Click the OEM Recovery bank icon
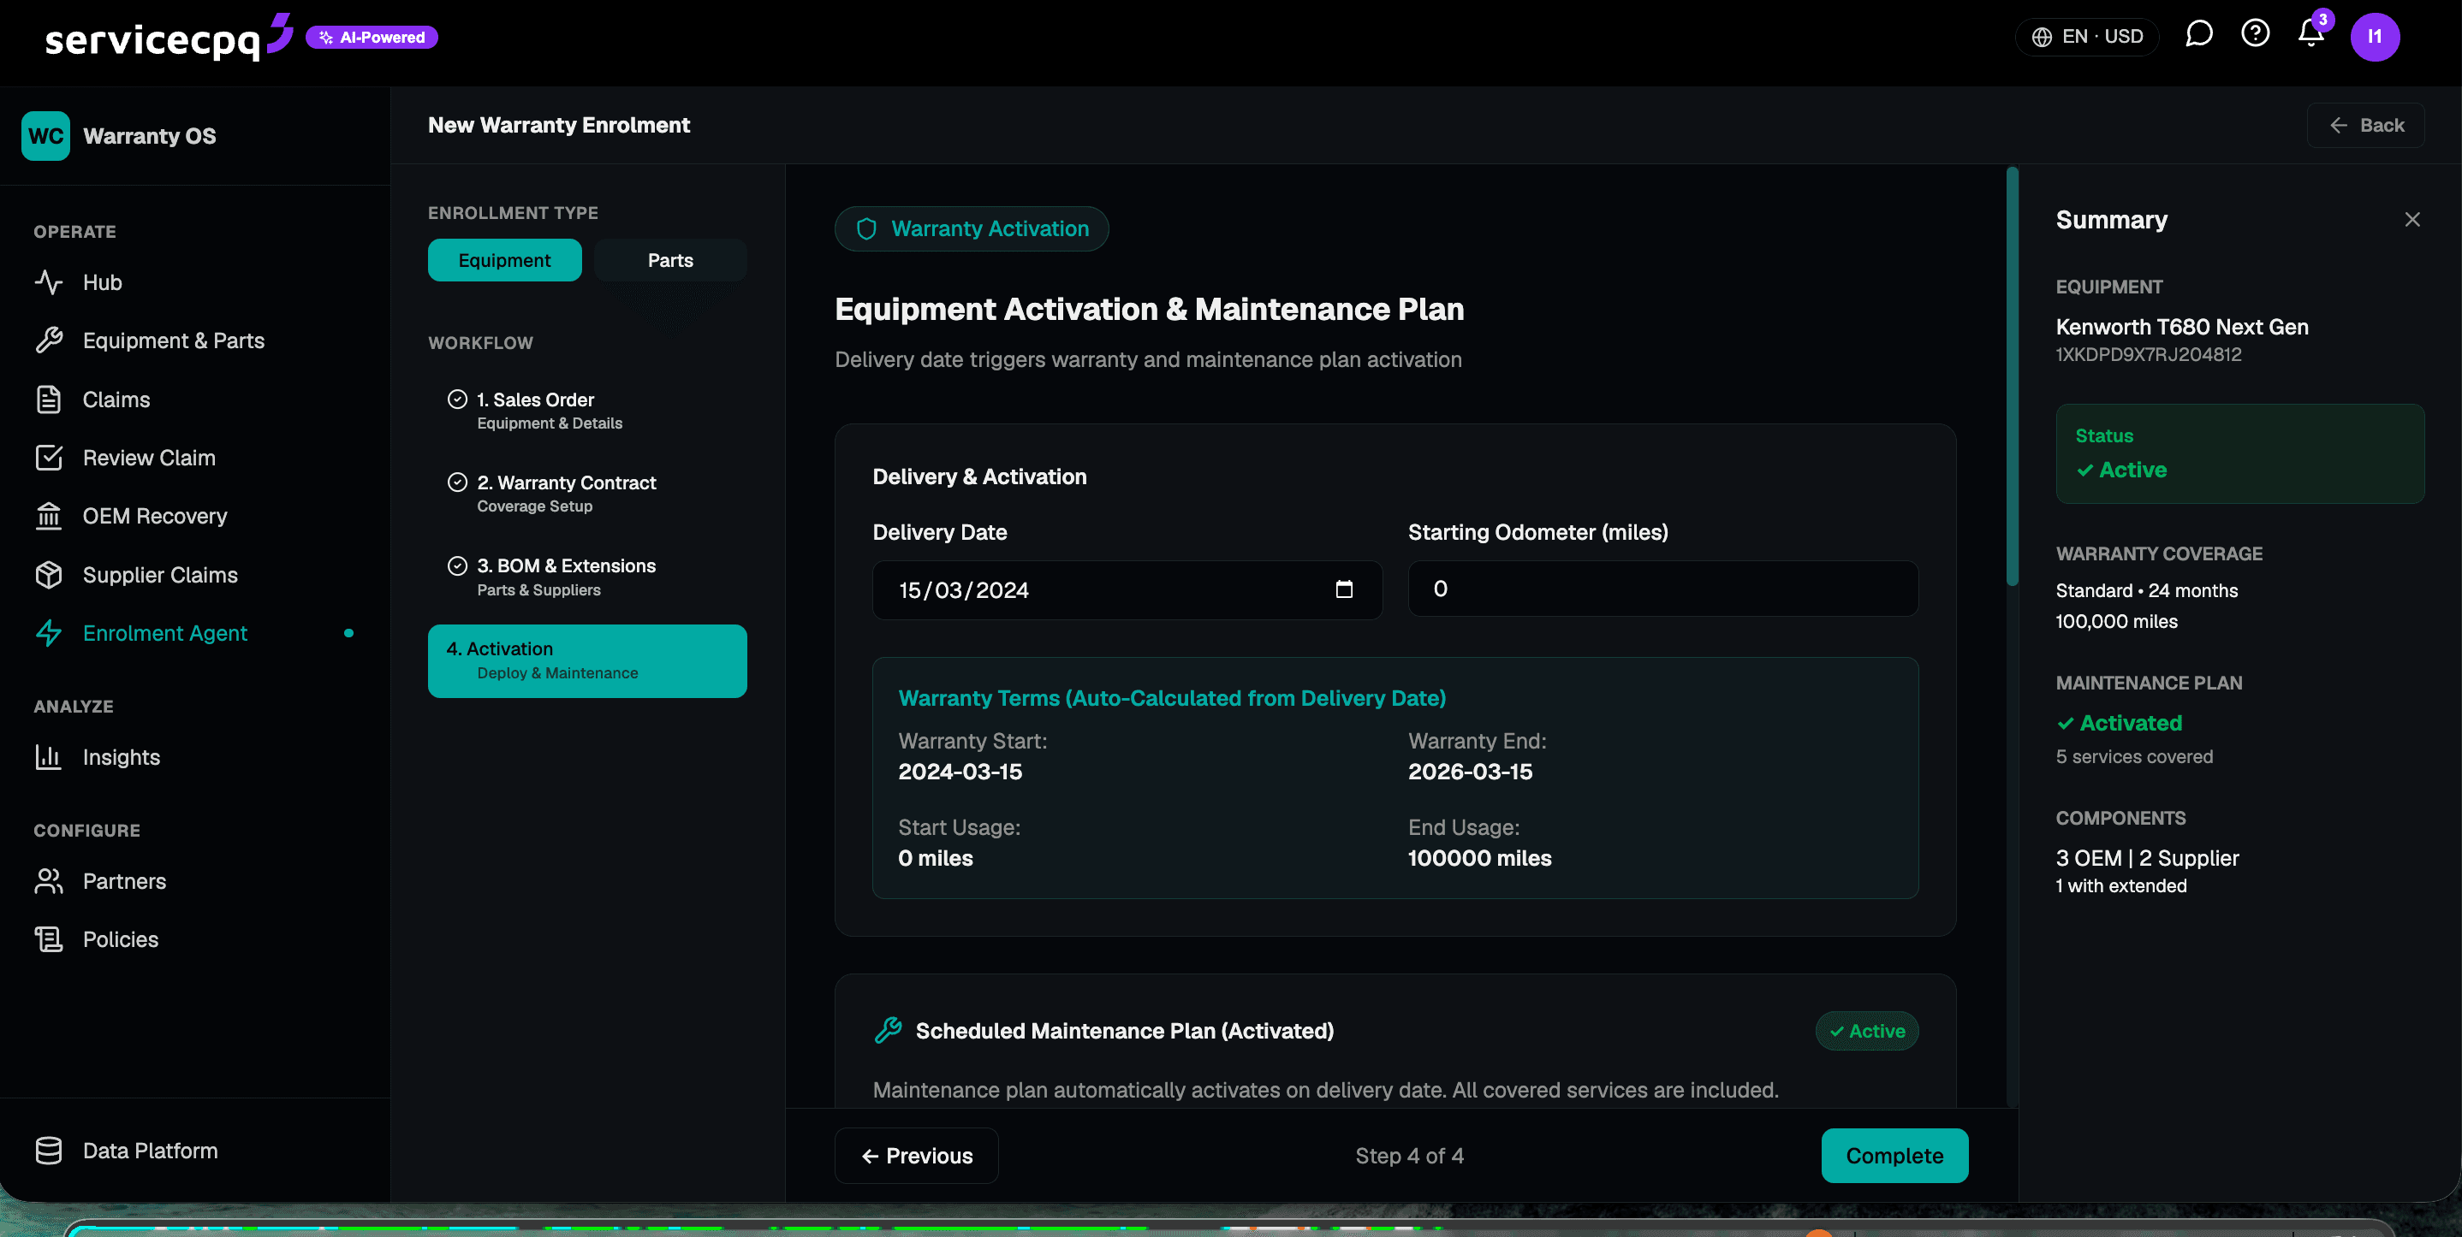The height and width of the screenshot is (1237, 2462). pos(49,516)
